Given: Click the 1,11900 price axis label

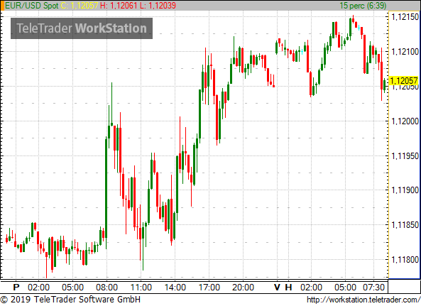Looking at the screenshot, I should coord(405,190).
